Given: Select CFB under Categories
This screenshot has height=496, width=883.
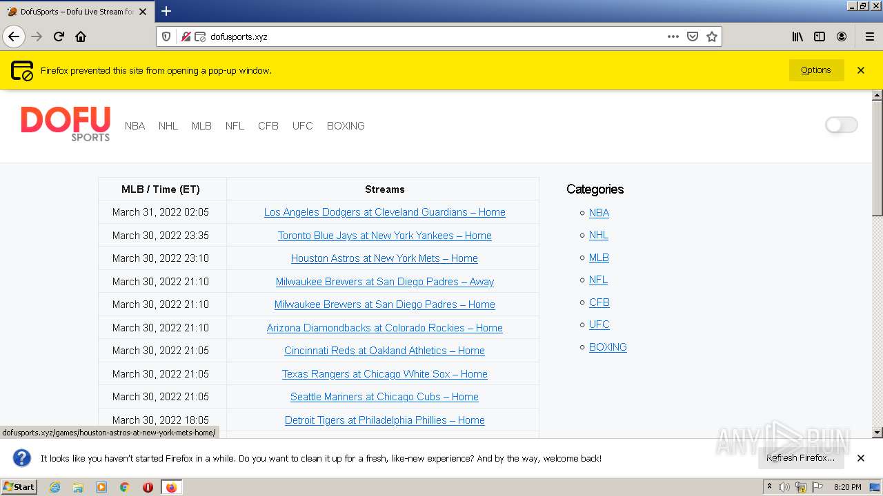Looking at the screenshot, I should (x=599, y=302).
